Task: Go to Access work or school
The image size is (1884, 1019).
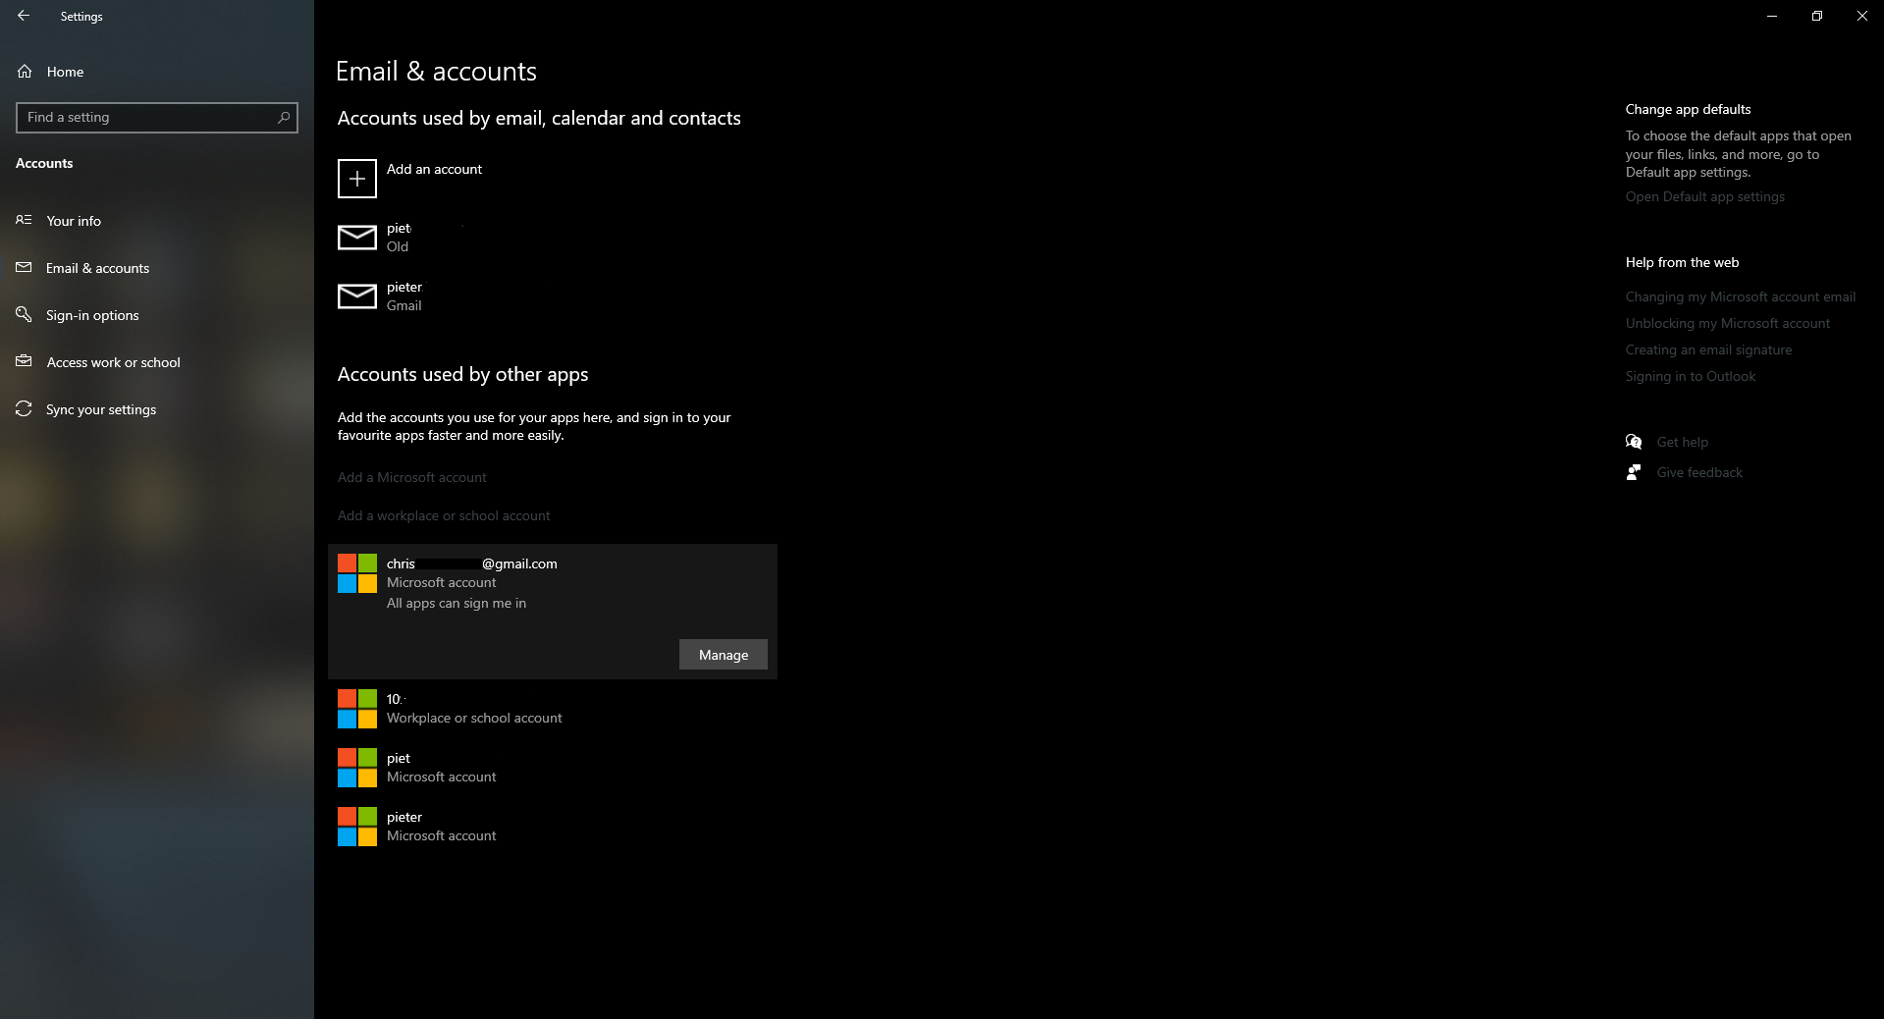Action: tap(157, 362)
